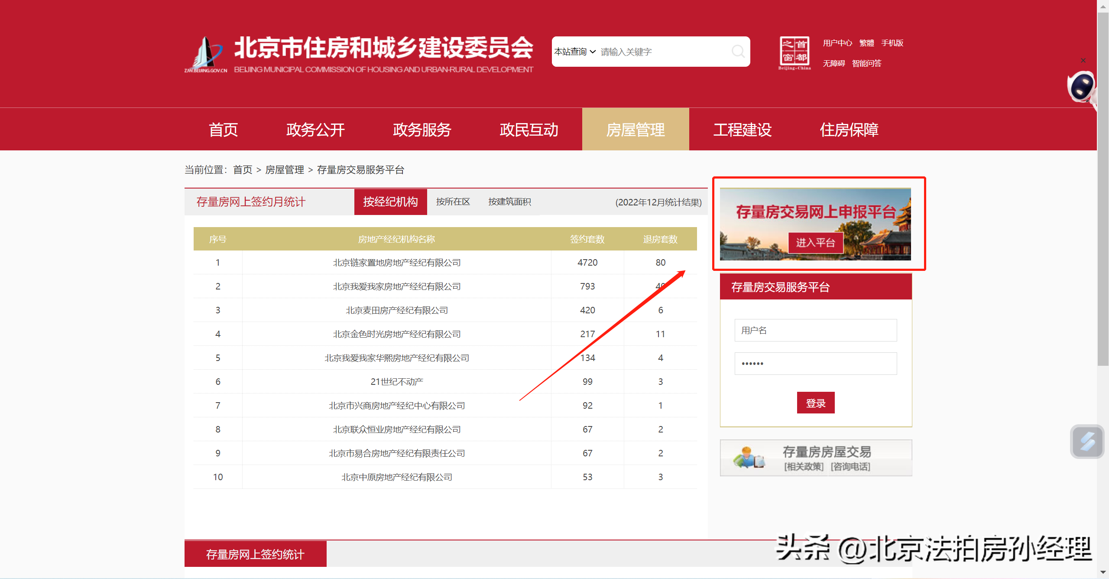Image resolution: width=1109 pixels, height=579 pixels.
Task: Select the 按建筑面积 tab
Action: (x=509, y=202)
